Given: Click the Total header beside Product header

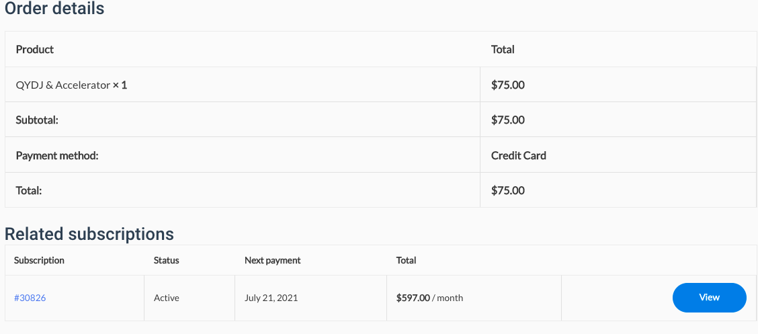Looking at the screenshot, I should pyautogui.click(x=503, y=49).
